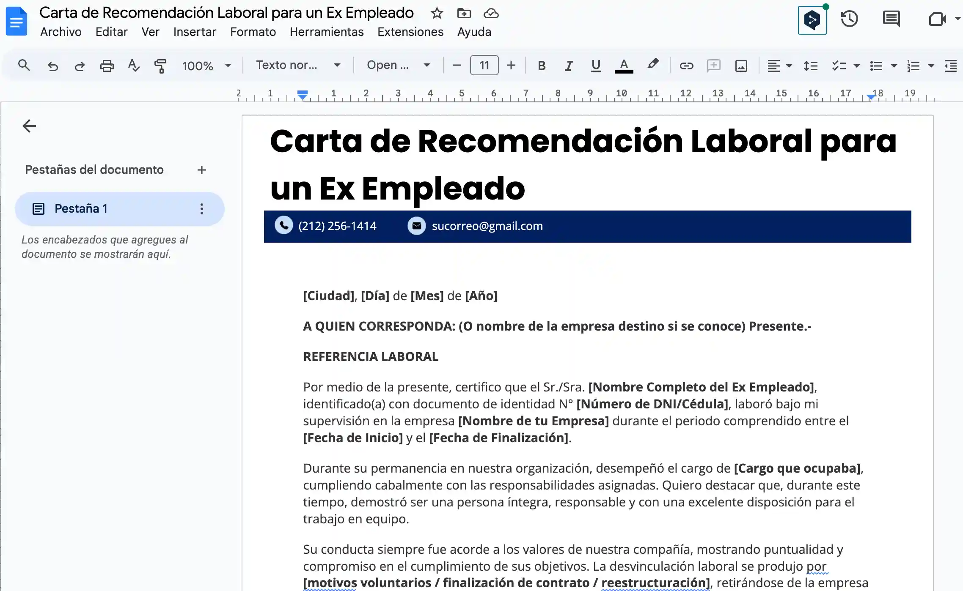Use the paint format tool
The image size is (963, 591).
click(x=161, y=66)
